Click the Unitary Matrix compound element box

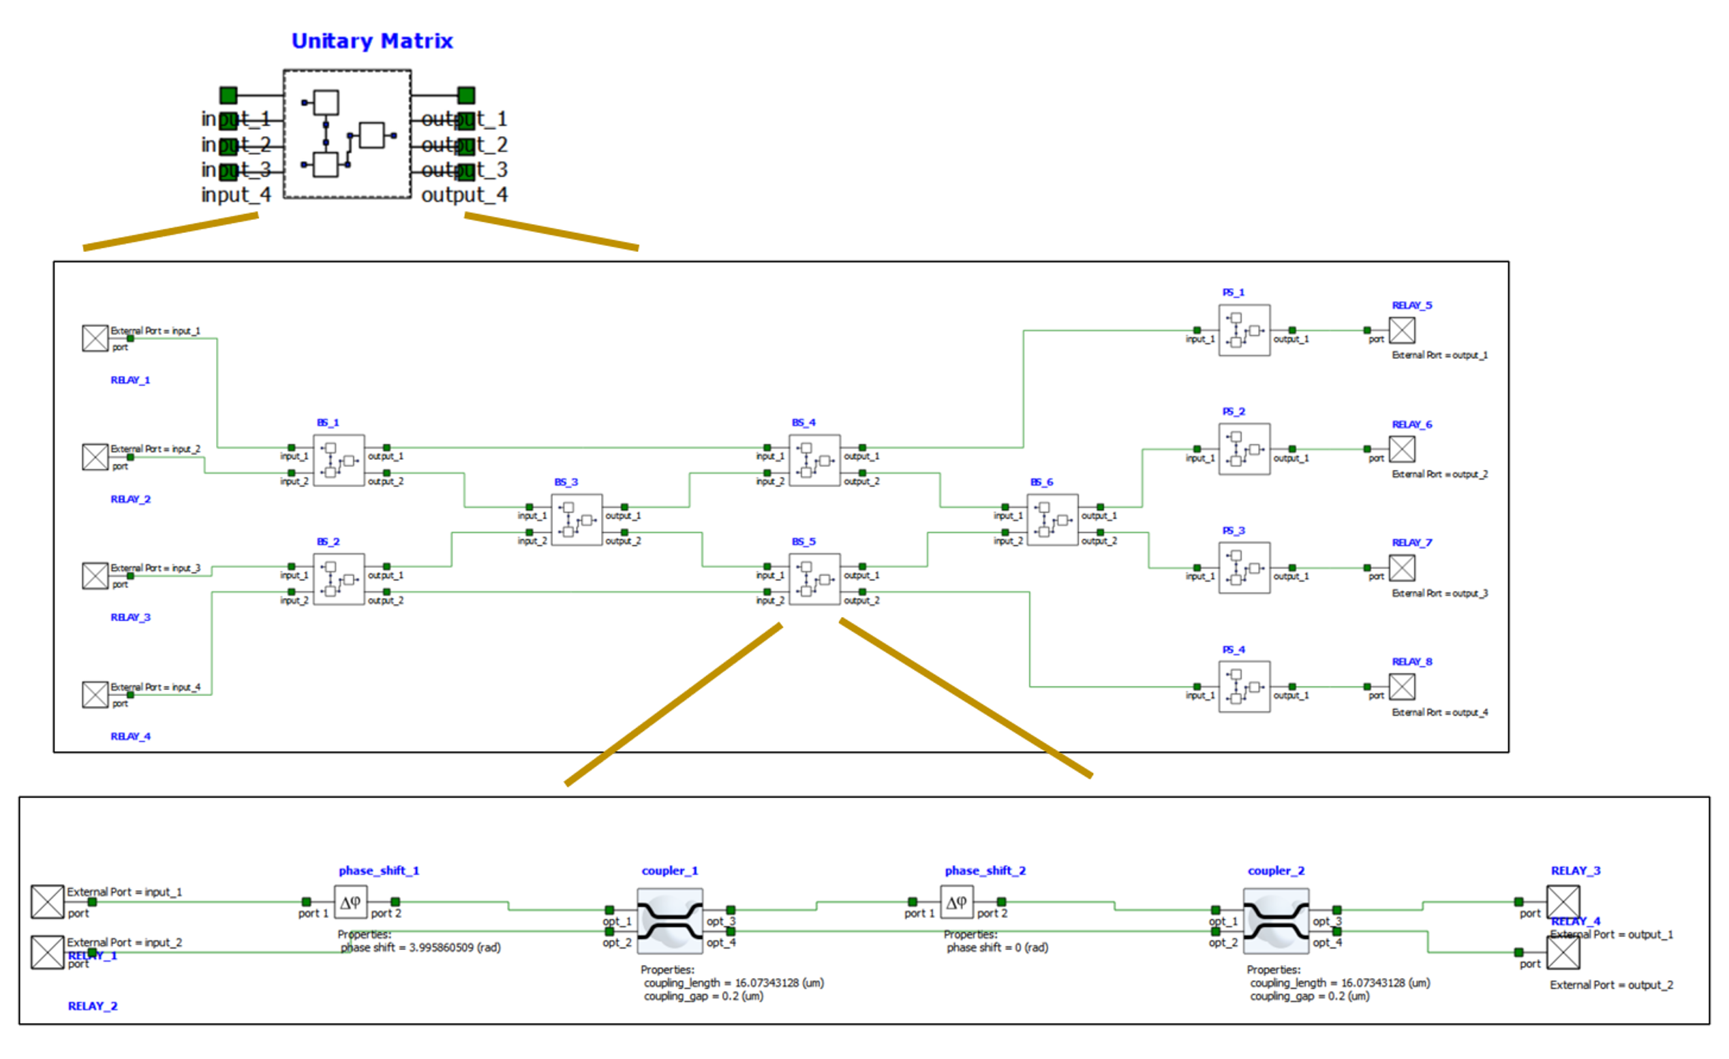(347, 133)
